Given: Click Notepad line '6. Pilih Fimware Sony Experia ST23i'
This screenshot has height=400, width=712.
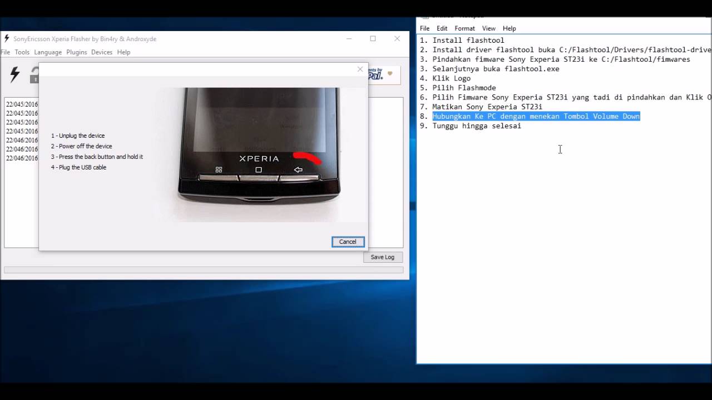Looking at the screenshot, I should (x=565, y=97).
